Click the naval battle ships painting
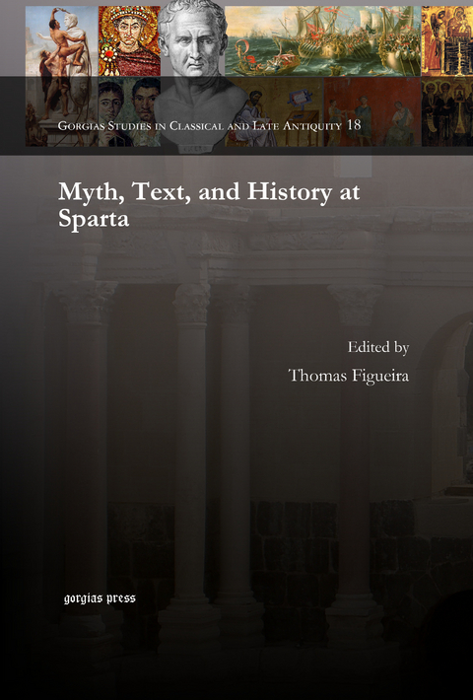 [322, 40]
